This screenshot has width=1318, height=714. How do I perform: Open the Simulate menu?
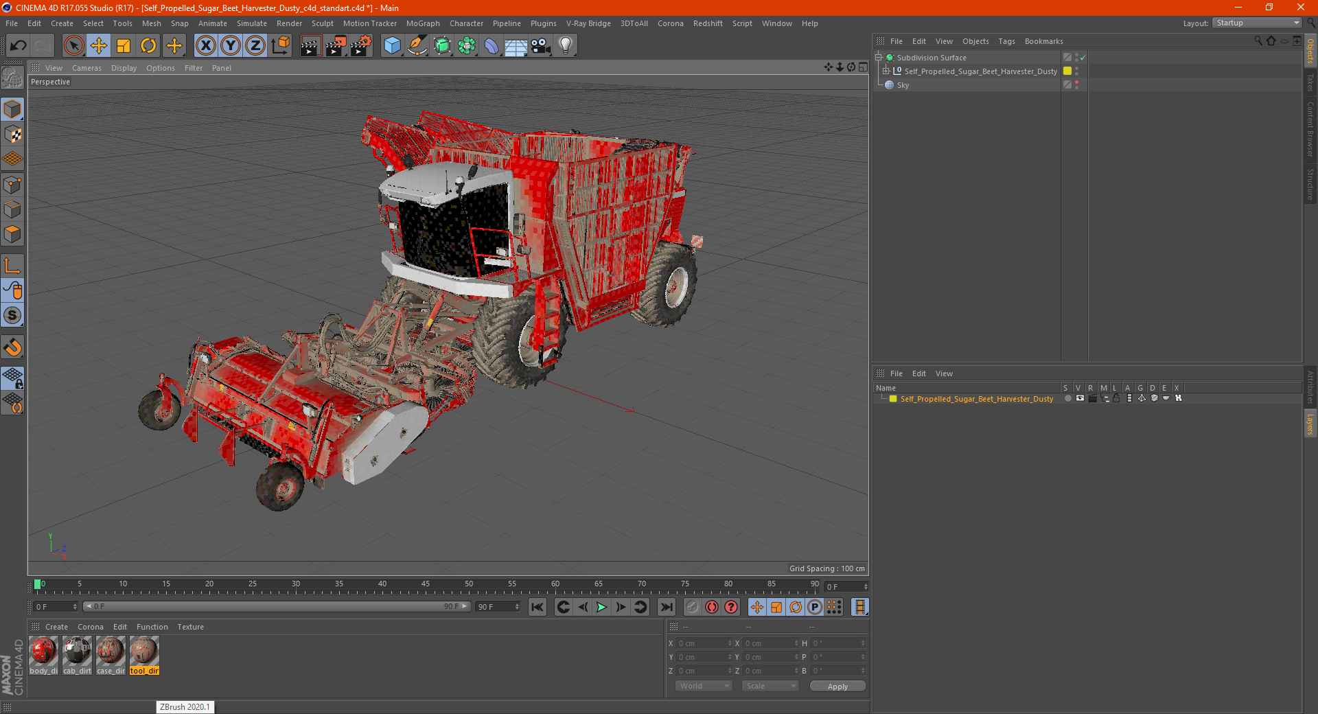(x=252, y=23)
